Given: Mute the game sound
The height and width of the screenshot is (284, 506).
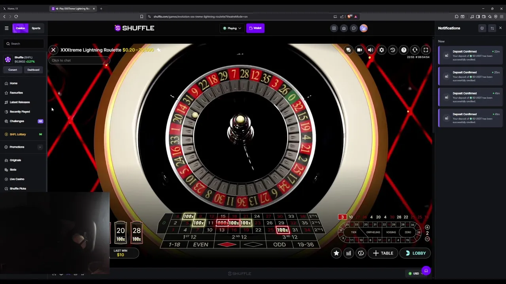Looking at the screenshot, I should click(370, 50).
